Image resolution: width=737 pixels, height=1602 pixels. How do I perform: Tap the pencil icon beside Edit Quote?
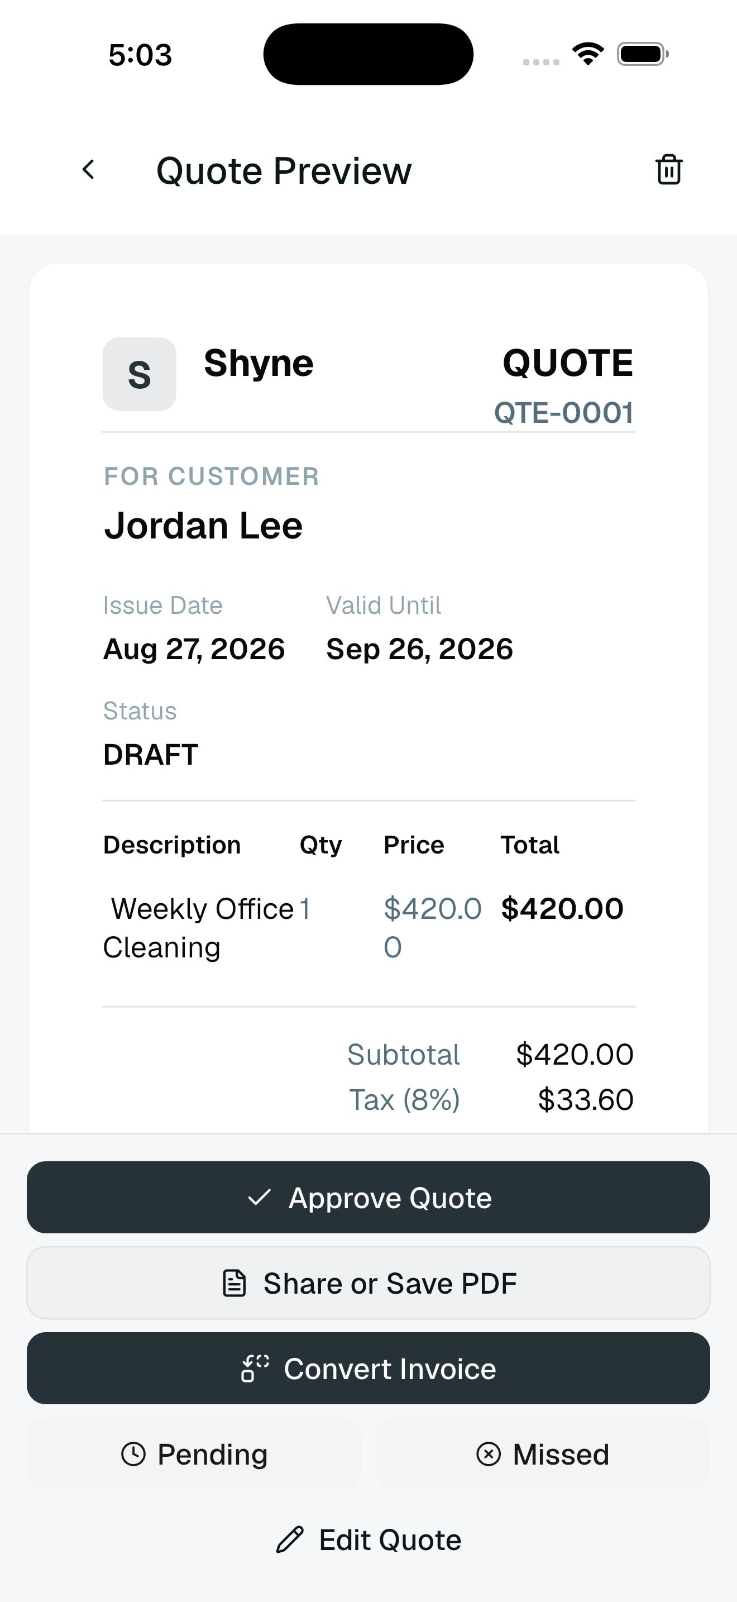pyautogui.click(x=290, y=1540)
